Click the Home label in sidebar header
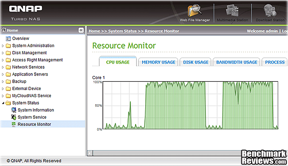 tap(12, 30)
